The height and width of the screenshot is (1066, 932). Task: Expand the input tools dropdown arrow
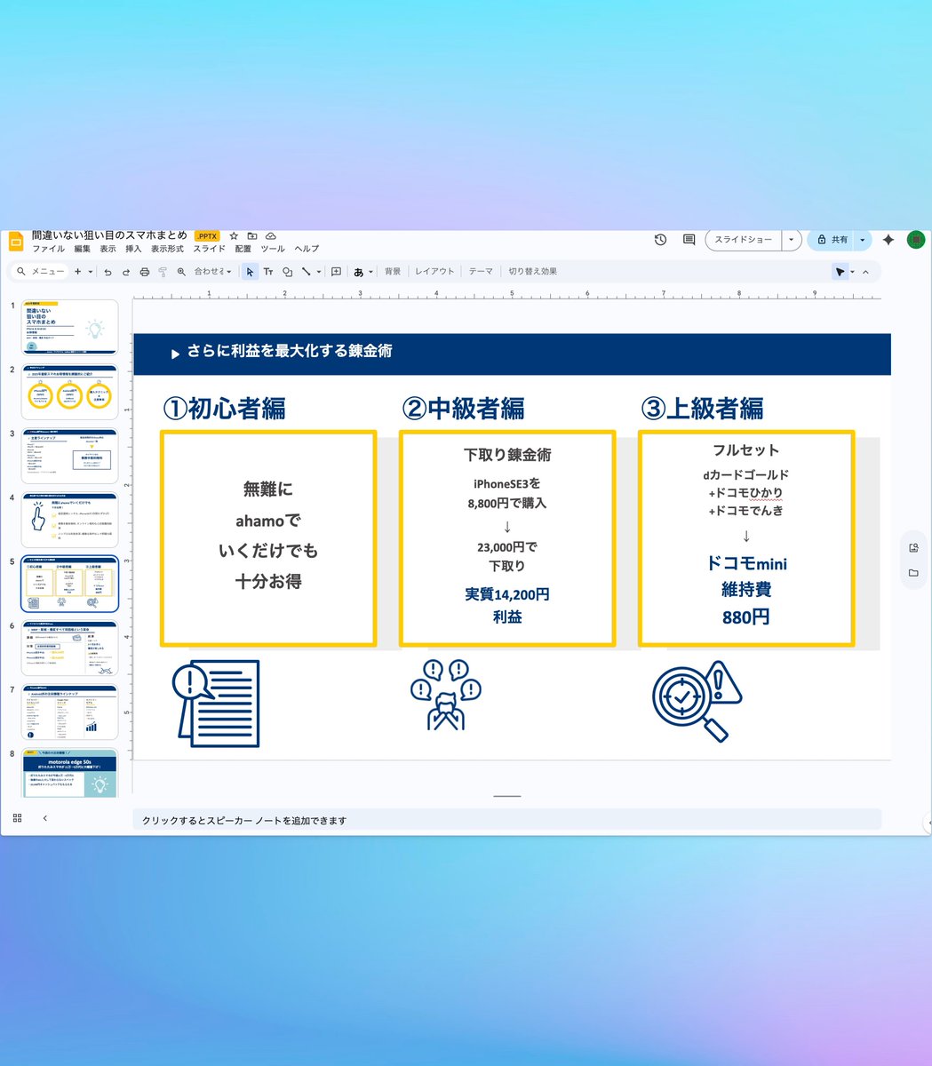tap(370, 272)
